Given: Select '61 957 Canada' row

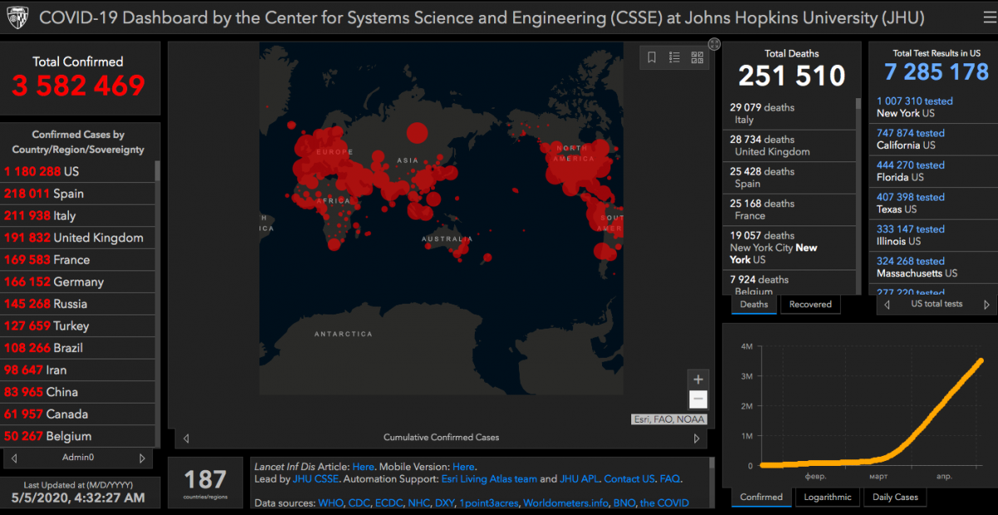Looking at the screenshot, I should pos(77,414).
